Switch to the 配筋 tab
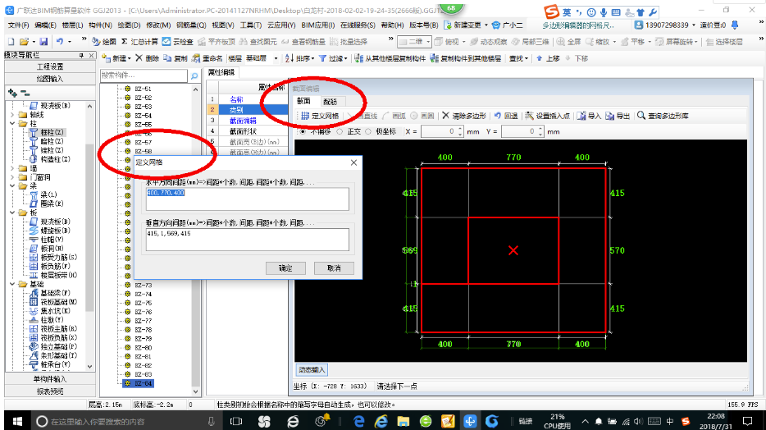766x430 pixels. pos(331,102)
